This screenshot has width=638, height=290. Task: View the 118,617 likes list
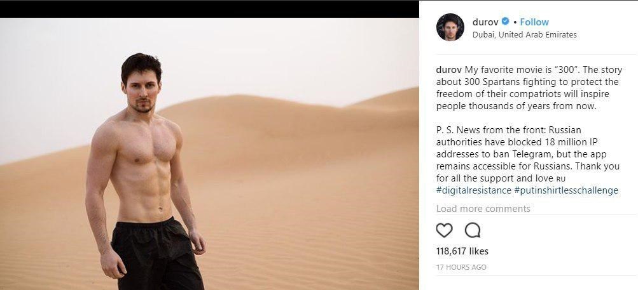(x=462, y=251)
